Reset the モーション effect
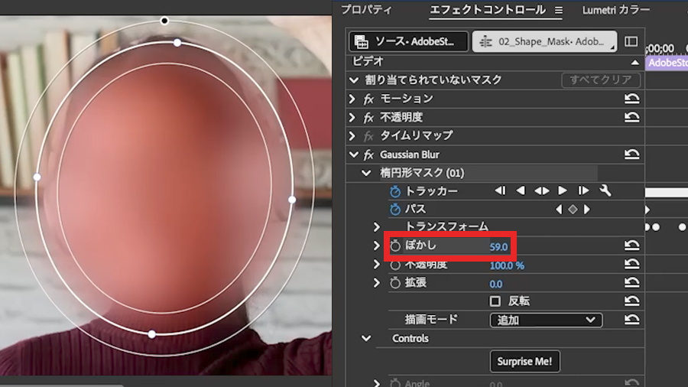 coord(632,99)
